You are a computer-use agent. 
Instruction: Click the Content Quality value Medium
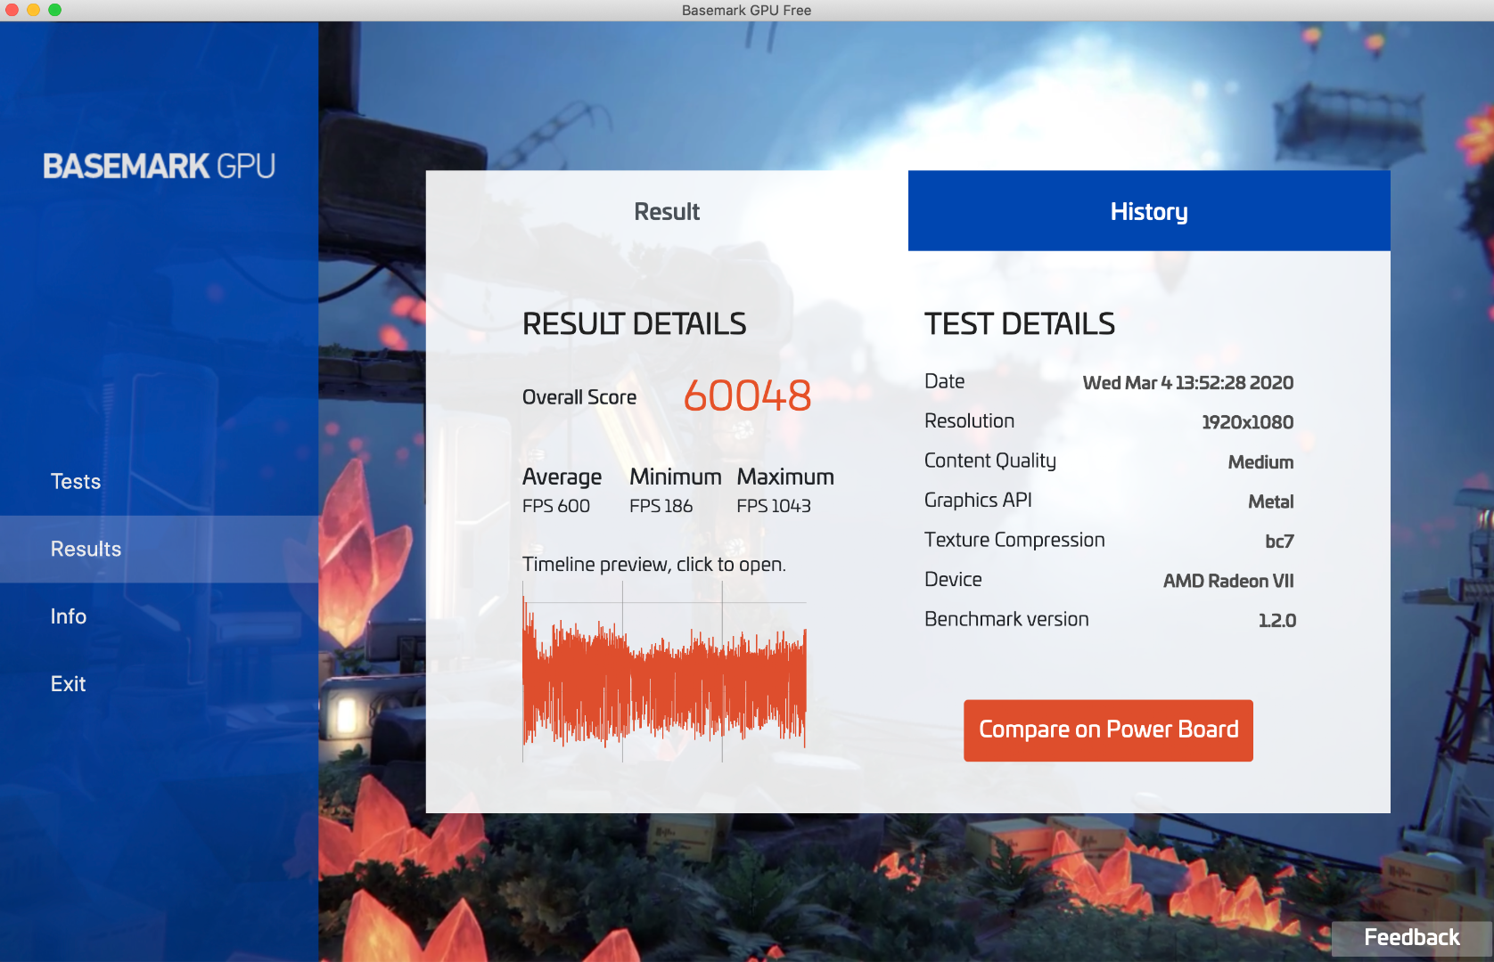tap(1260, 462)
